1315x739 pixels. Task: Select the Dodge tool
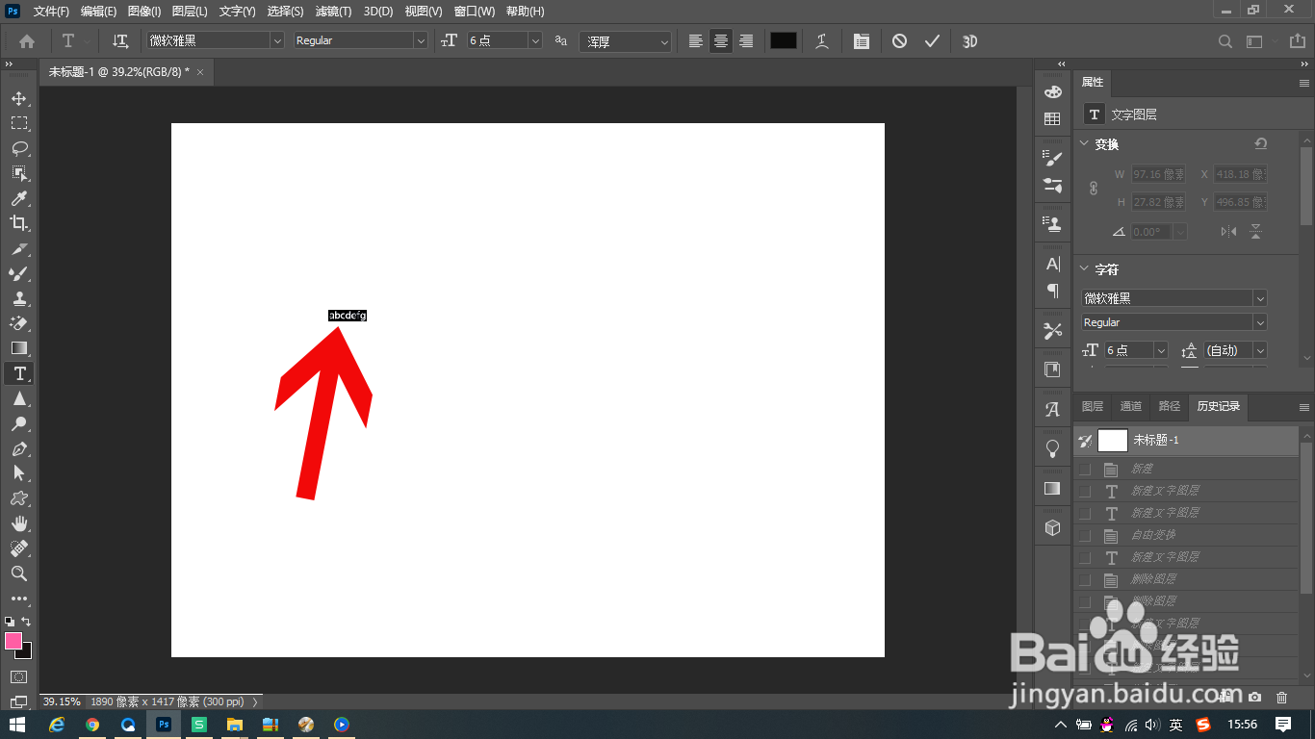click(x=19, y=423)
